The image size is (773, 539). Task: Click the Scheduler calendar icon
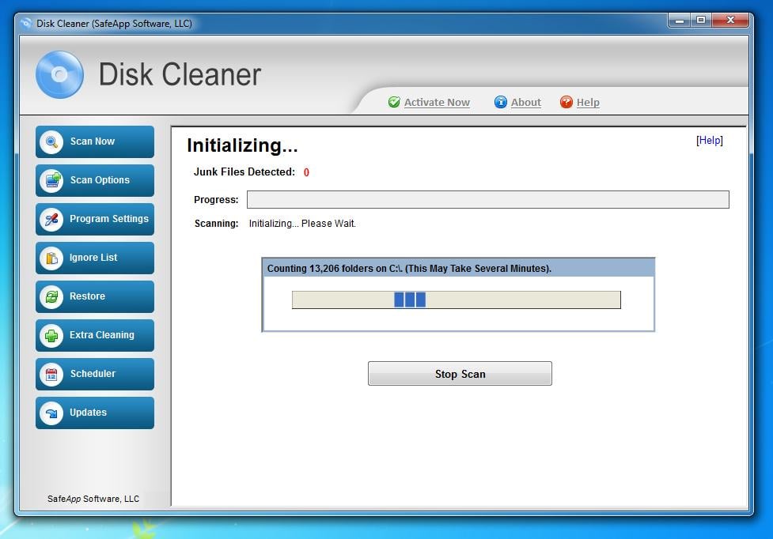[51, 375]
